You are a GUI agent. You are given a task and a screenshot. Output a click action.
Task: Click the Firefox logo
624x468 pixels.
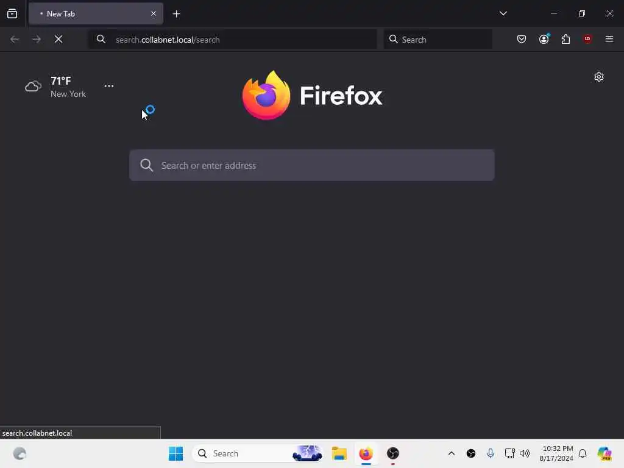click(313, 96)
